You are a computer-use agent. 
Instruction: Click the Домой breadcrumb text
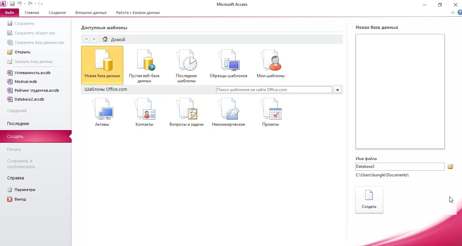pos(118,39)
